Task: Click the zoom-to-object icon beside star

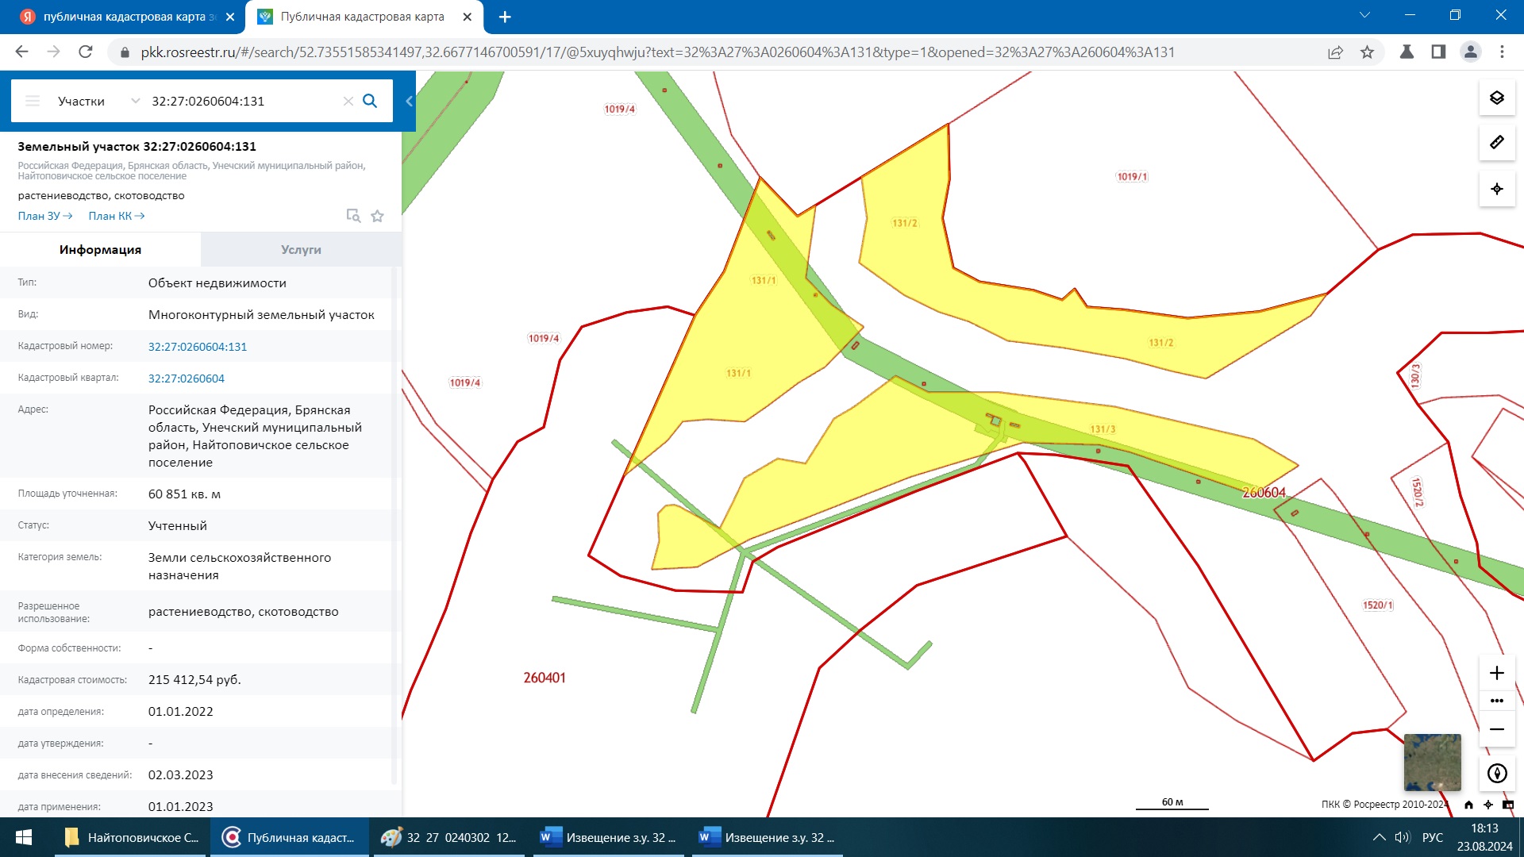Action: click(x=353, y=216)
